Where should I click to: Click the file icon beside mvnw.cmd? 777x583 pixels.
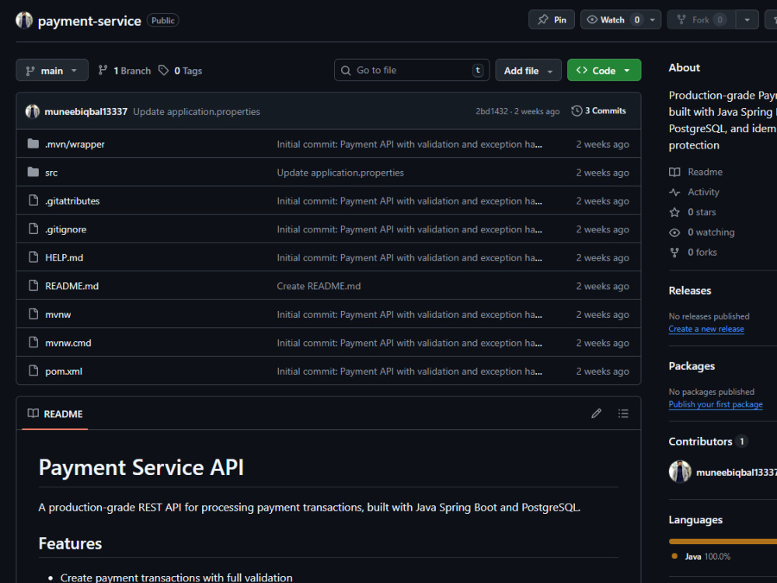click(x=33, y=342)
